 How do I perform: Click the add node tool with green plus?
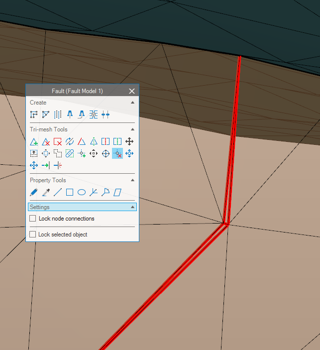(82, 153)
